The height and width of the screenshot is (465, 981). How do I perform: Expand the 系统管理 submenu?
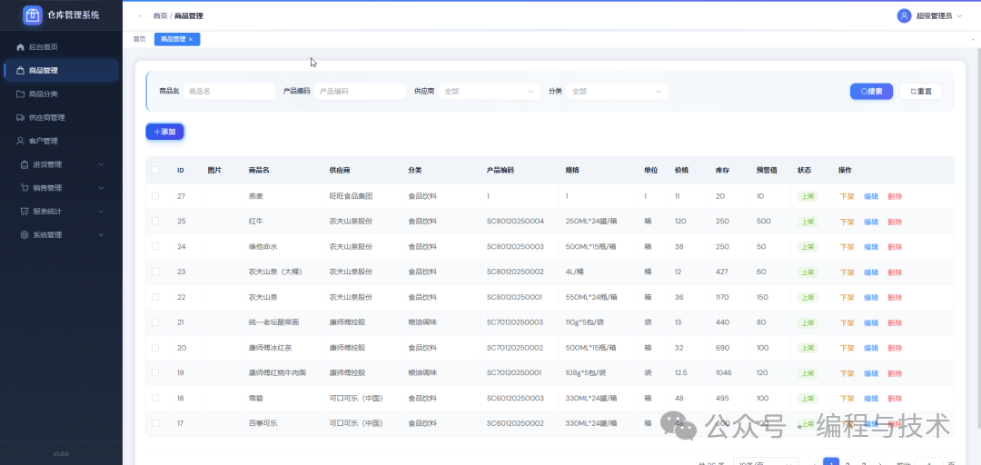62,234
